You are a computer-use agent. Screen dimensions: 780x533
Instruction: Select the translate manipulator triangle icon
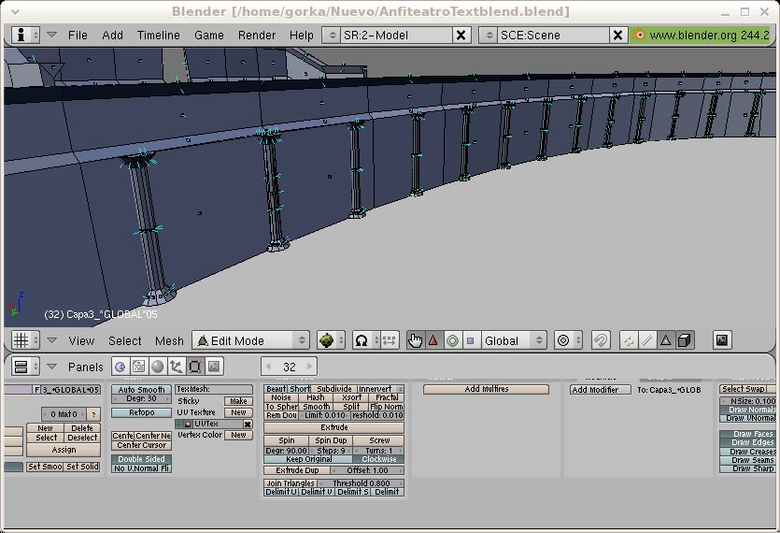click(433, 340)
